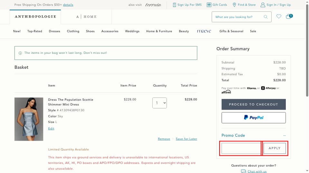Screen dimensions: 309x173
Task: Open the Beauty menu
Action: pos(184,31)
